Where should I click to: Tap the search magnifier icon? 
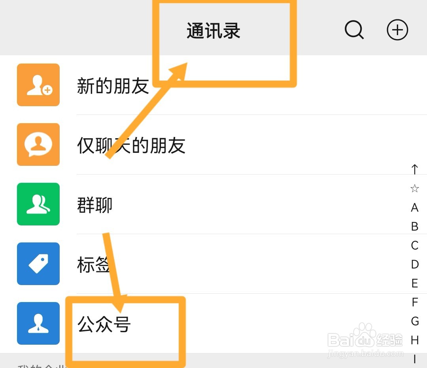(354, 30)
